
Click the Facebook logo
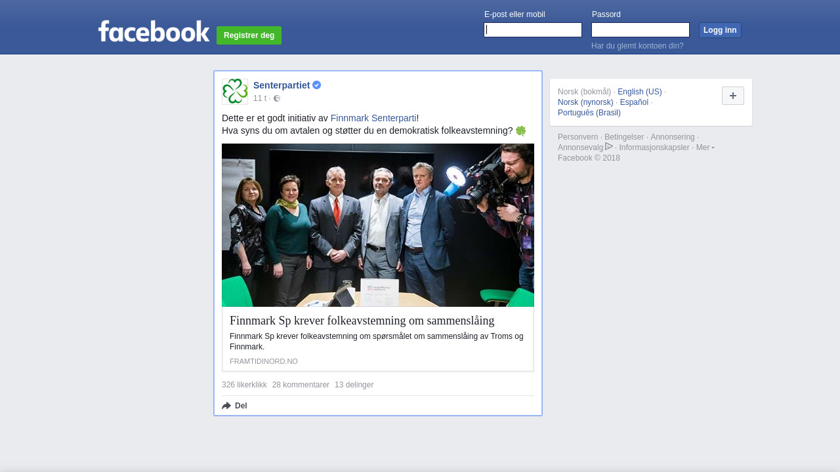(x=154, y=31)
